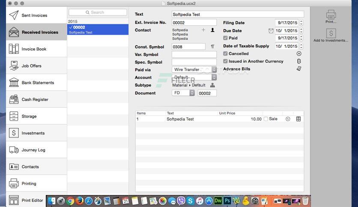The height and width of the screenshot is (207, 358).
Task: Click Add to Investments... button
Action: click(x=331, y=35)
